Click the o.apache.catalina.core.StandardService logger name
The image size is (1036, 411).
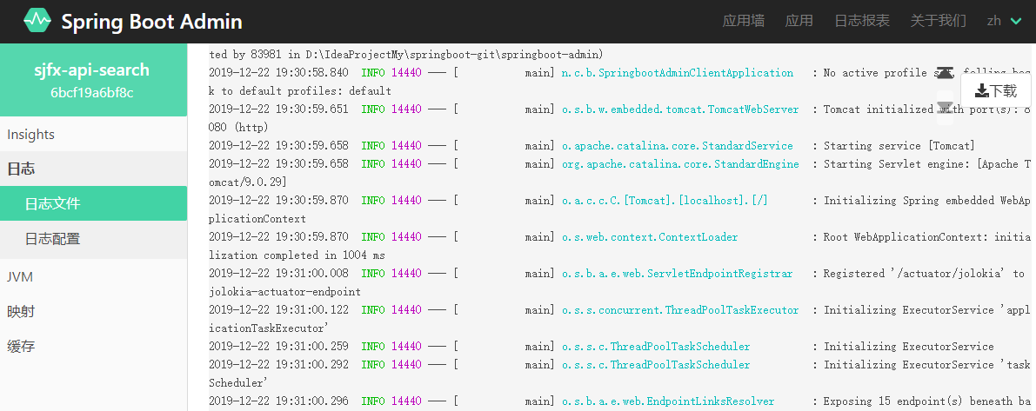[678, 146]
